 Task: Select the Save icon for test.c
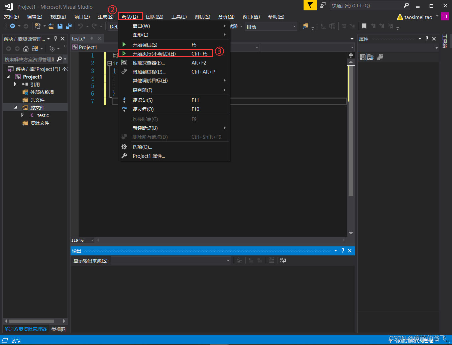click(60, 26)
